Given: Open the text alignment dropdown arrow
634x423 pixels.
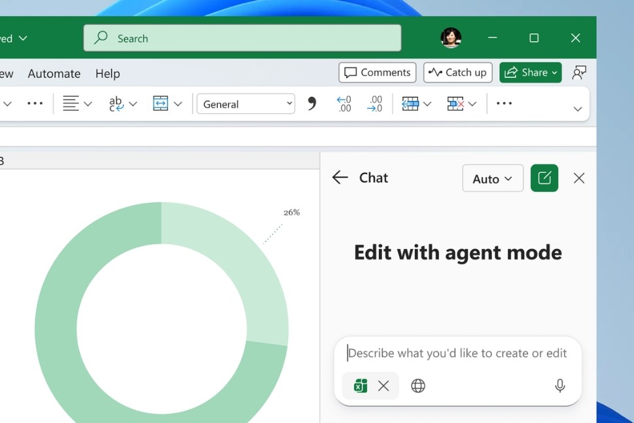Looking at the screenshot, I should [x=88, y=104].
